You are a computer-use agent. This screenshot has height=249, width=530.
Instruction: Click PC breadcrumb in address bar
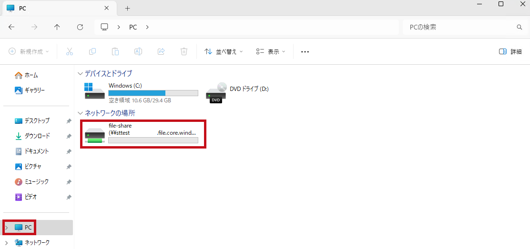coord(133,27)
